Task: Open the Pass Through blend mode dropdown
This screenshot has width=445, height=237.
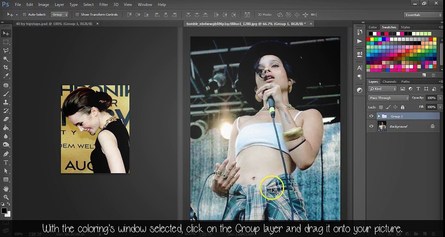Action: [x=389, y=98]
